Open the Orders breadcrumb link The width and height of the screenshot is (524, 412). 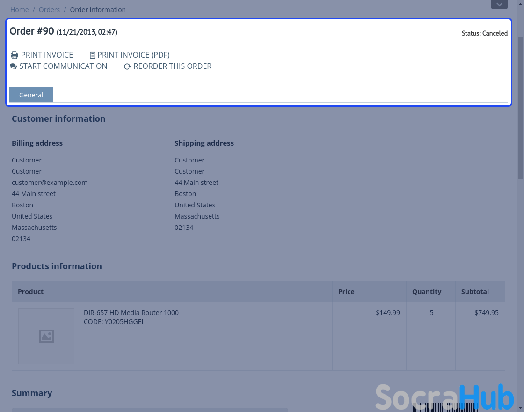click(x=49, y=10)
